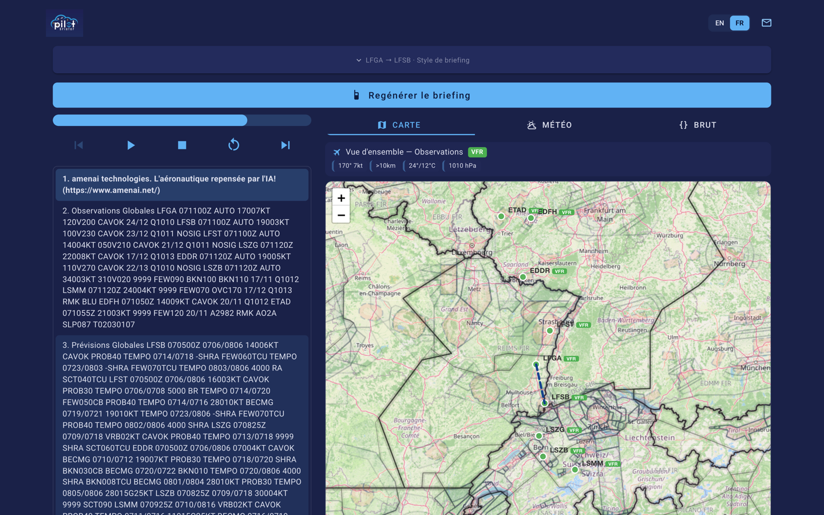Switch language to EN
Viewport: 824px width, 515px height.
[x=719, y=23]
